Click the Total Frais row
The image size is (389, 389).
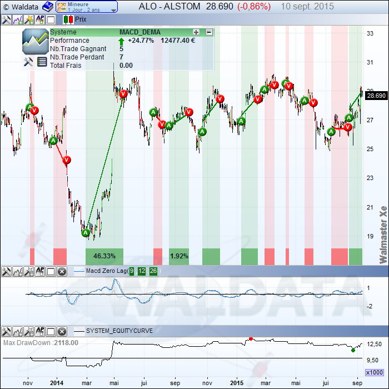pyautogui.click(x=132, y=66)
